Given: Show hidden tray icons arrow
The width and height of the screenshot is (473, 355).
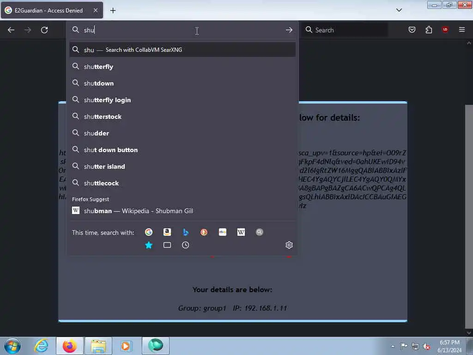Looking at the screenshot, I should [x=393, y=347].
